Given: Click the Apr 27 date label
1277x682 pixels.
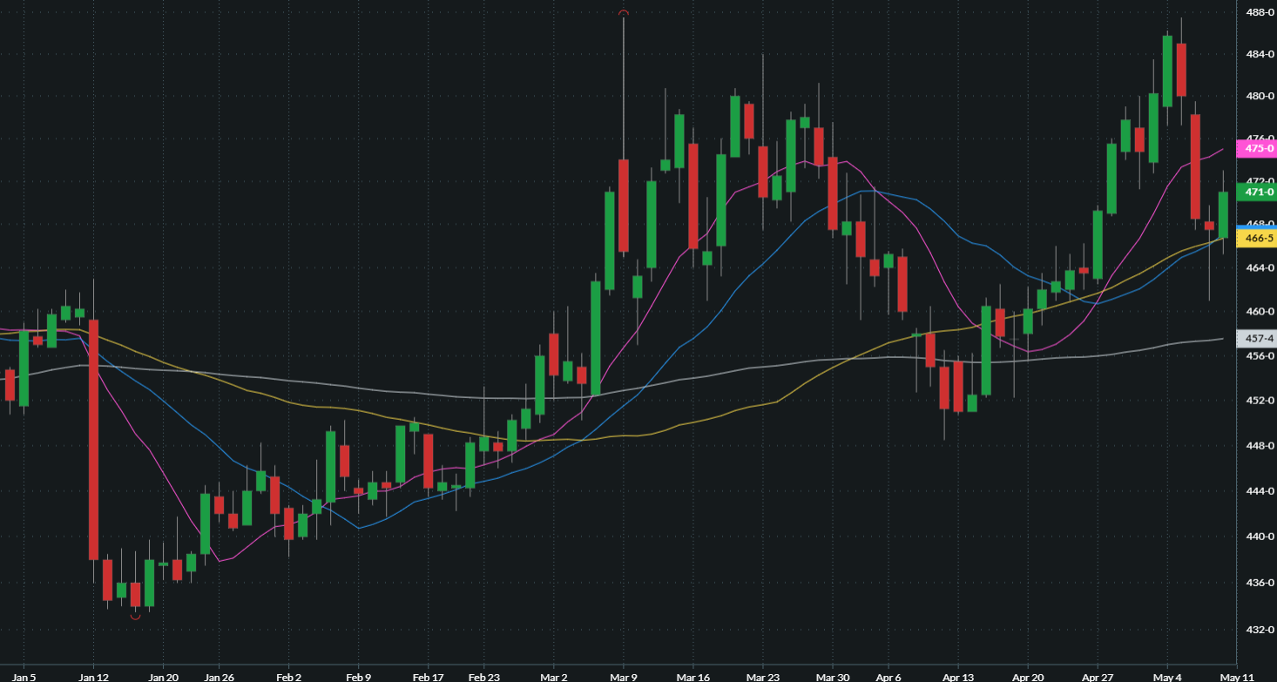Looking at the screenshot, I should pyautogui.click(x=1098, y=677).
